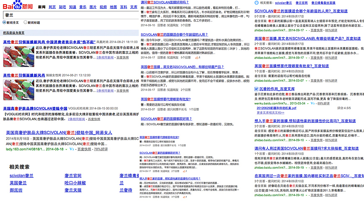Open the .pdf document link under 沉香的作用
364x201 pixels.
point(276,108)
